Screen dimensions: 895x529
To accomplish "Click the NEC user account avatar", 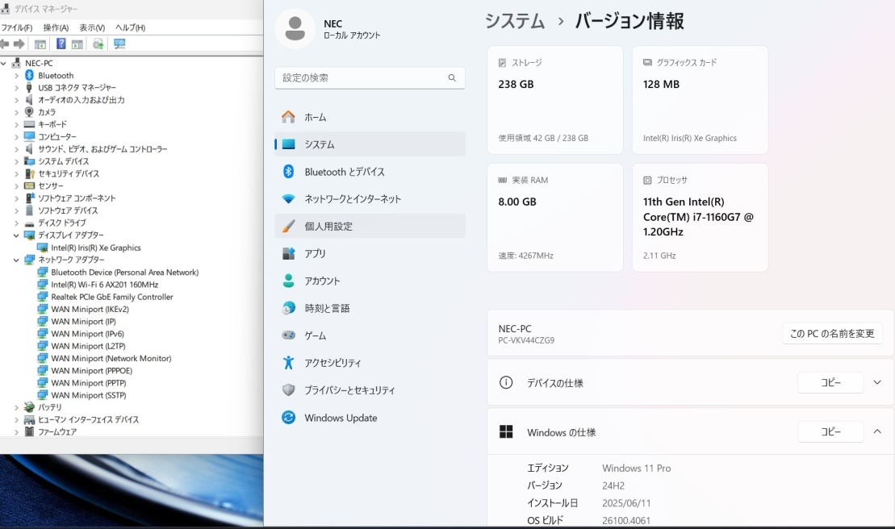I will 295,28.
